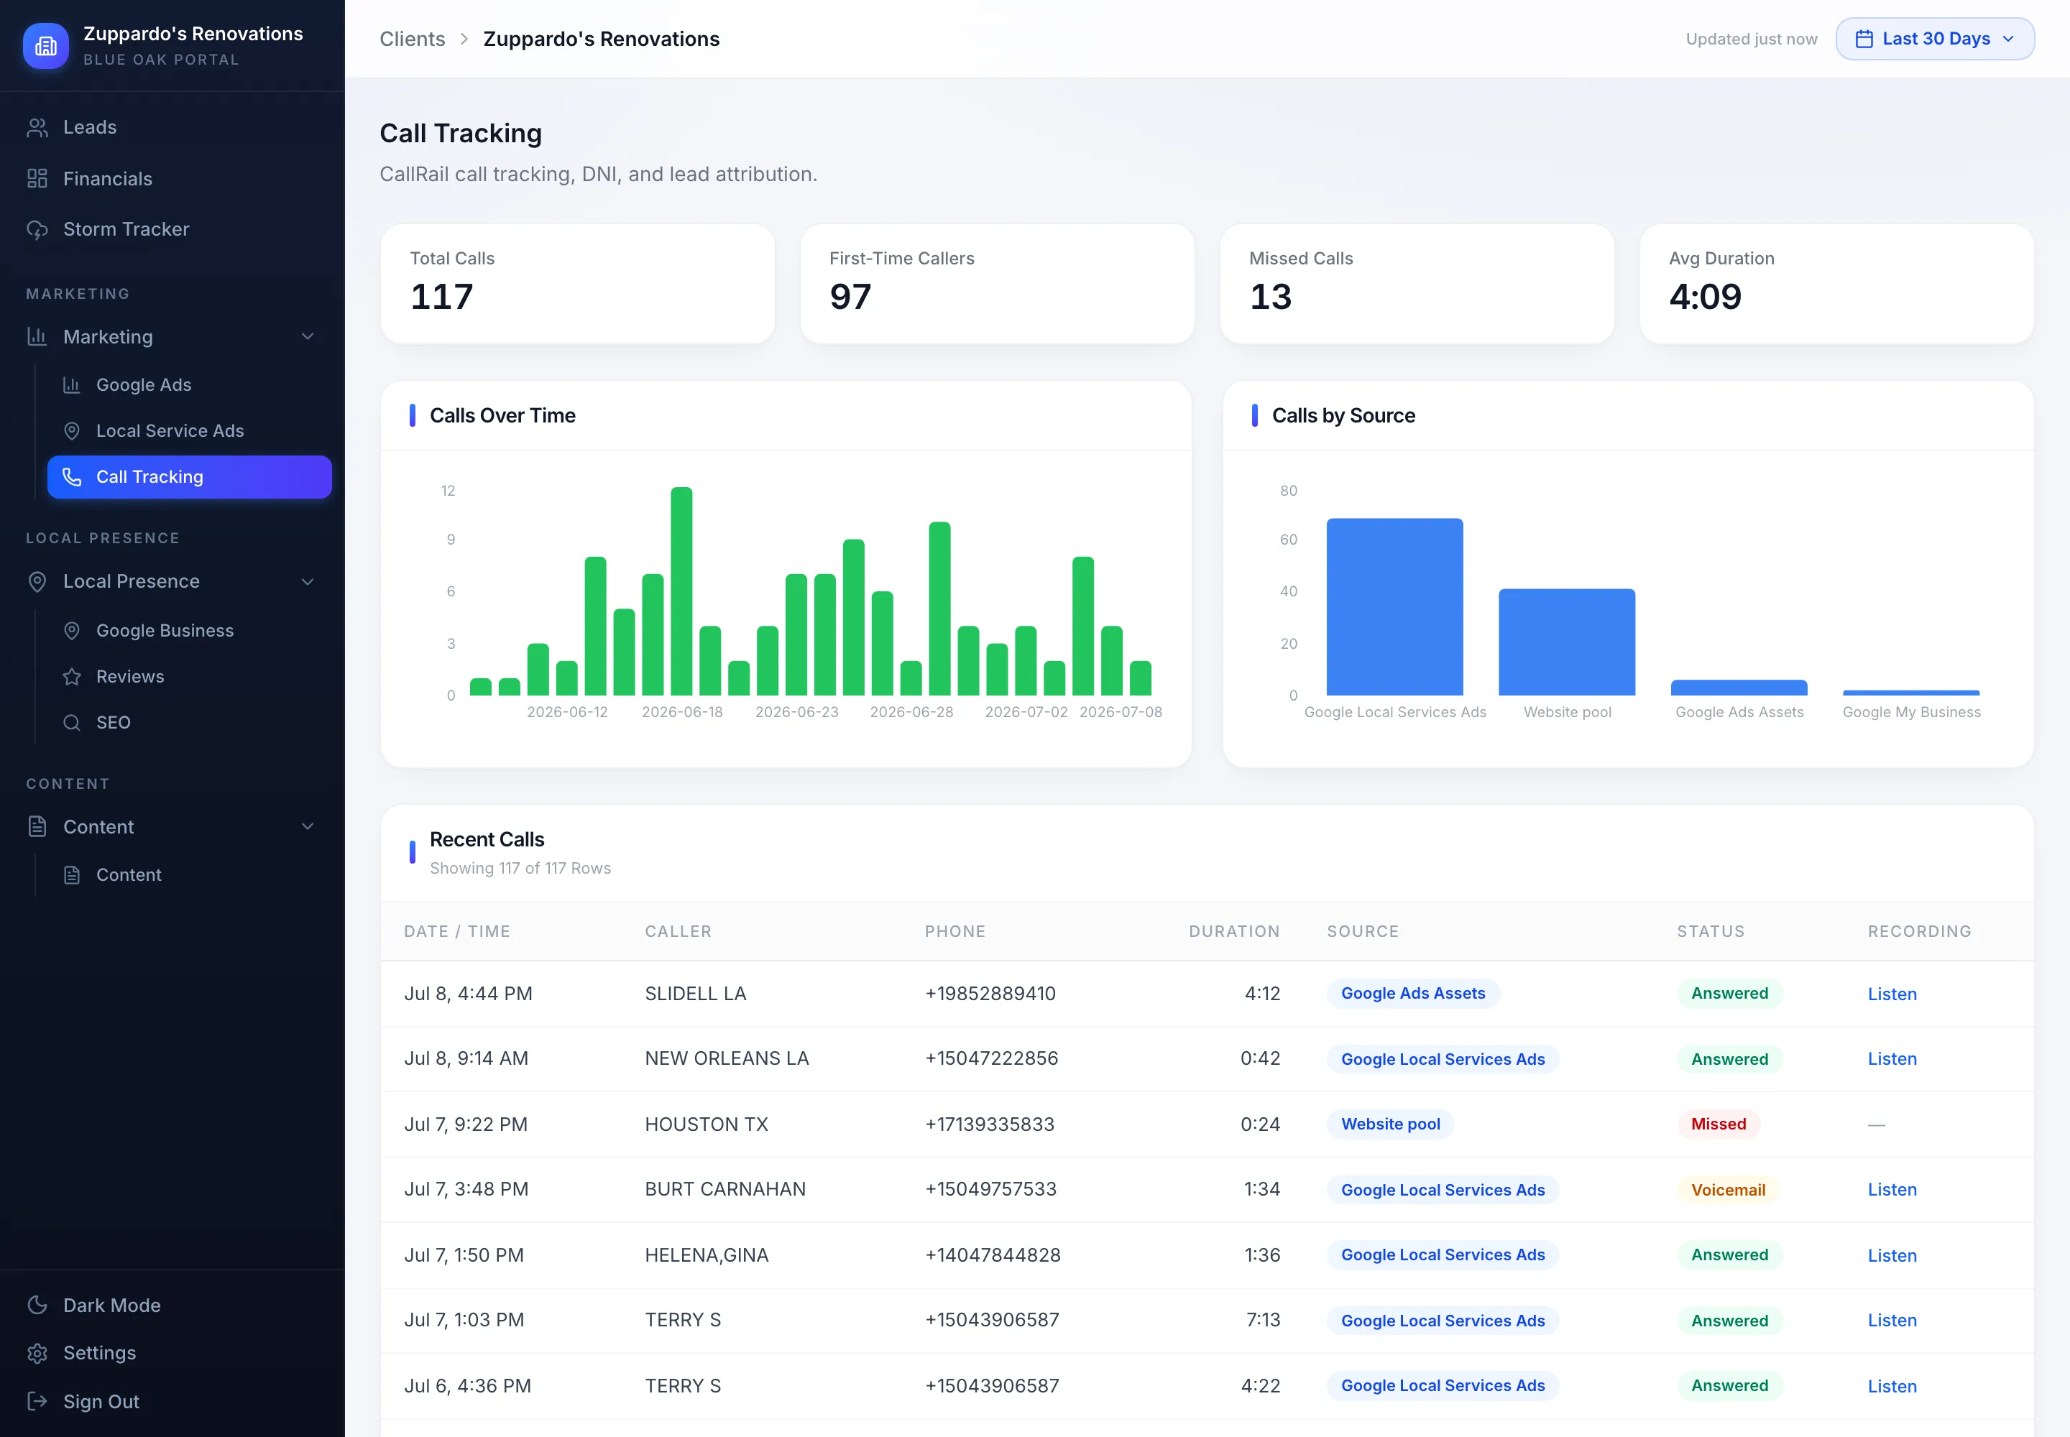The width and height of the screenshot is (2070, 1437).
Task: Click the Storm Tracker cloud icon
Action: pos(37,230)
